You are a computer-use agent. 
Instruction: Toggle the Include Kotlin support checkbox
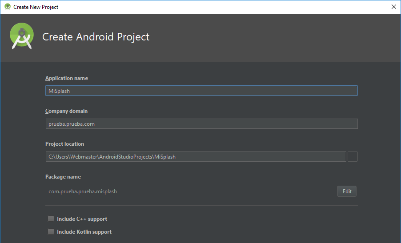pos(51,231)
